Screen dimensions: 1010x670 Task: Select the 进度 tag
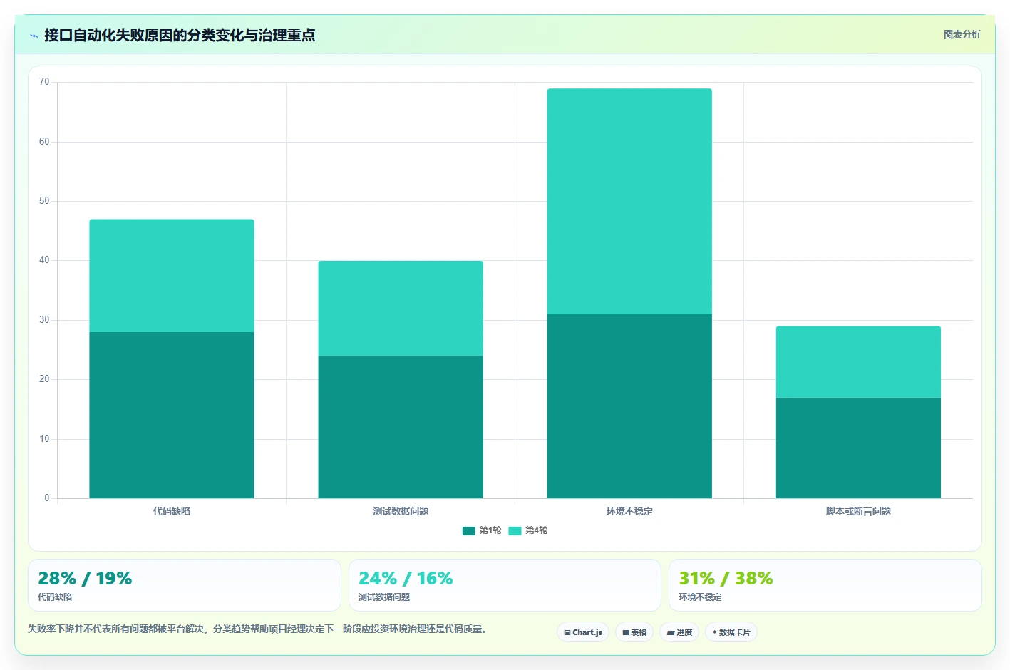679,632
